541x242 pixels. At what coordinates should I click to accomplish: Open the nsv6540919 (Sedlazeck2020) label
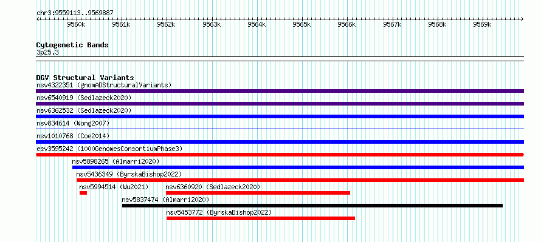[84, 98]
